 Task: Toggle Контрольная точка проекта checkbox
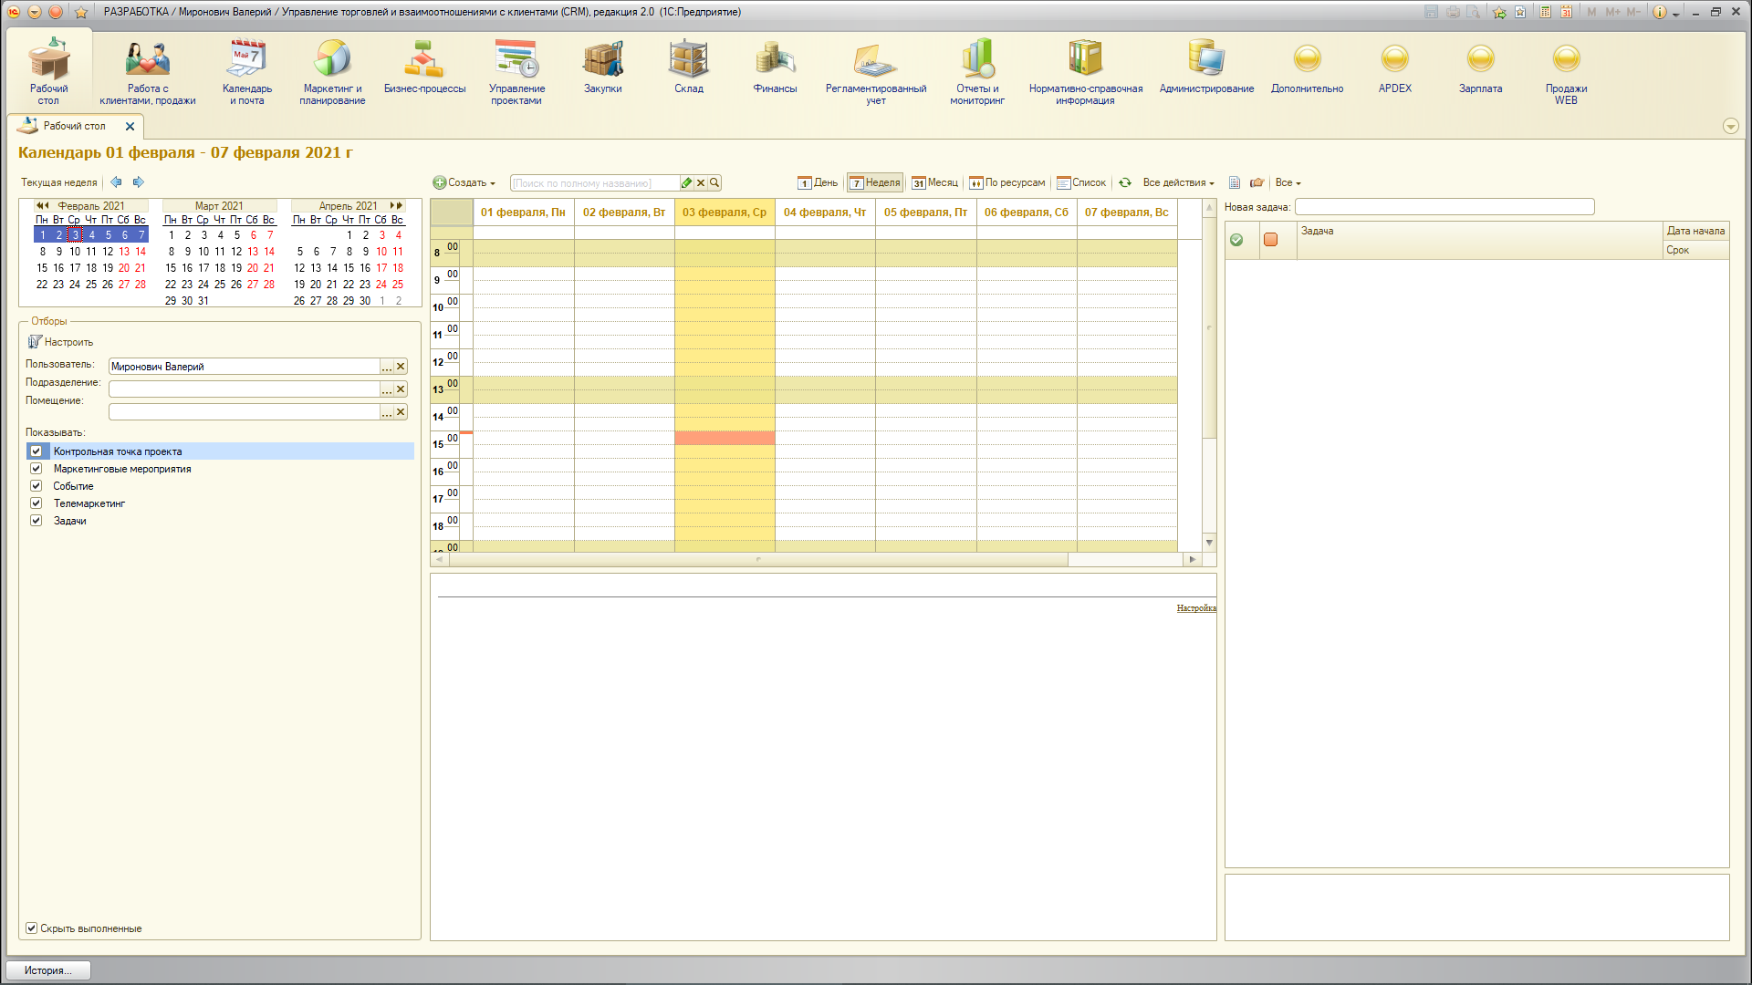click(36, 451)
